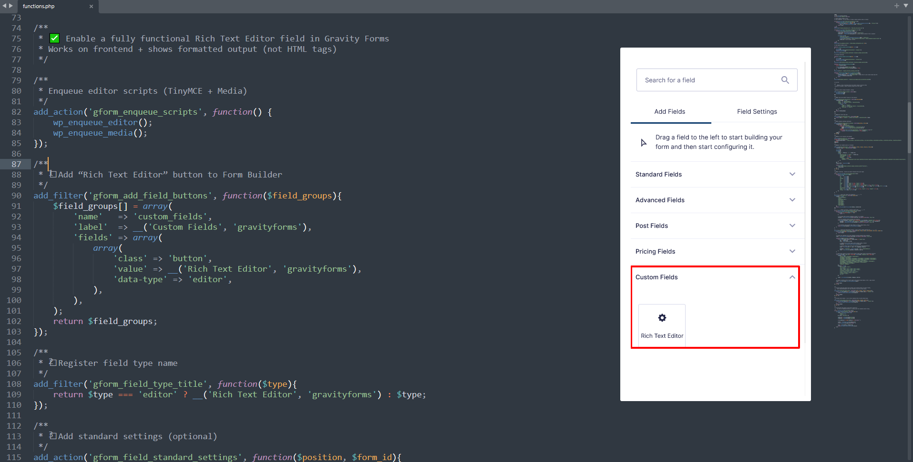This screenshot has width=913, height=462.
Task: Click the new tab plus icon
Action: pyautogui.click(x=896, y=6)
